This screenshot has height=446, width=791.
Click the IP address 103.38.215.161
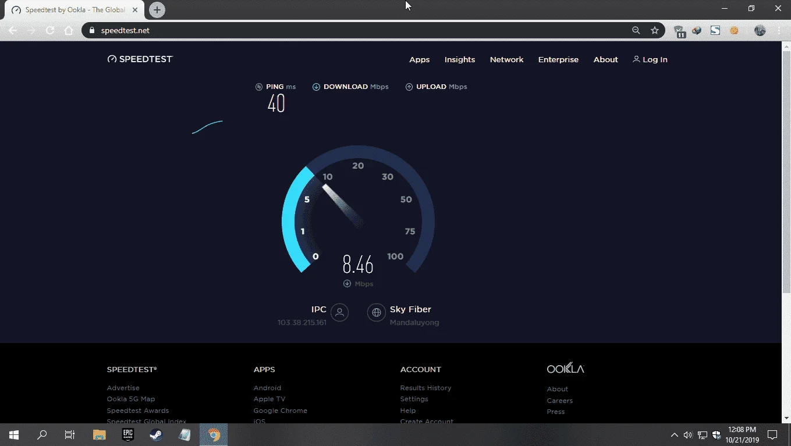coord(302,323)
